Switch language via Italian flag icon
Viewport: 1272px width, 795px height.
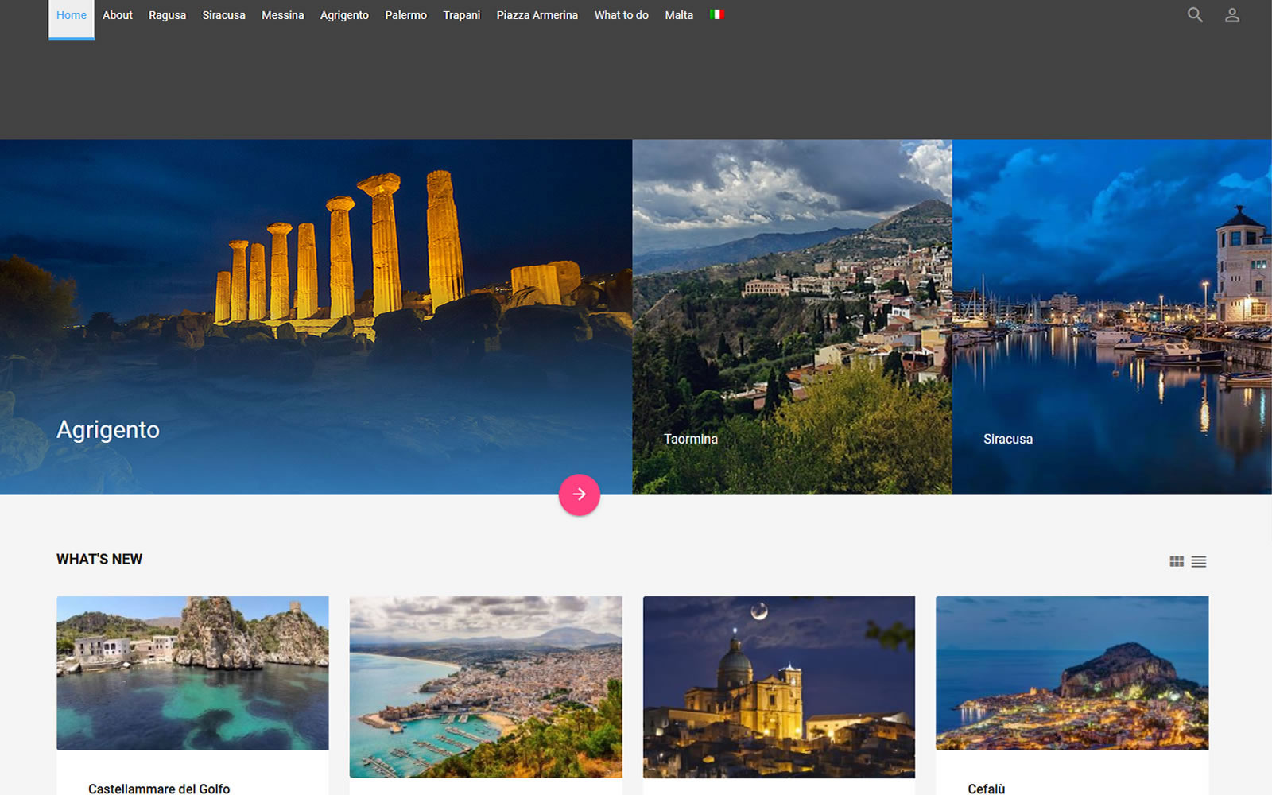pyautogui.click(x=716, y=14)
